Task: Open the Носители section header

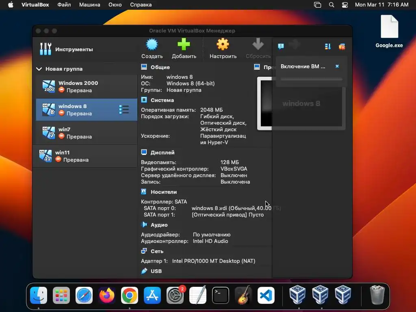Action: [x=163, y=192]
